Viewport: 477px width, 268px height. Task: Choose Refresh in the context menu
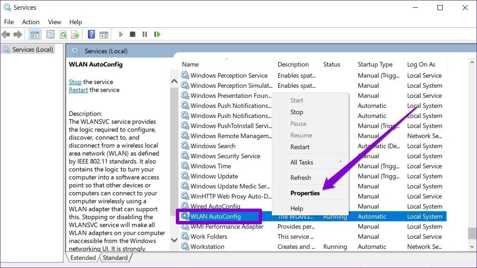click(x=301, y=178)
